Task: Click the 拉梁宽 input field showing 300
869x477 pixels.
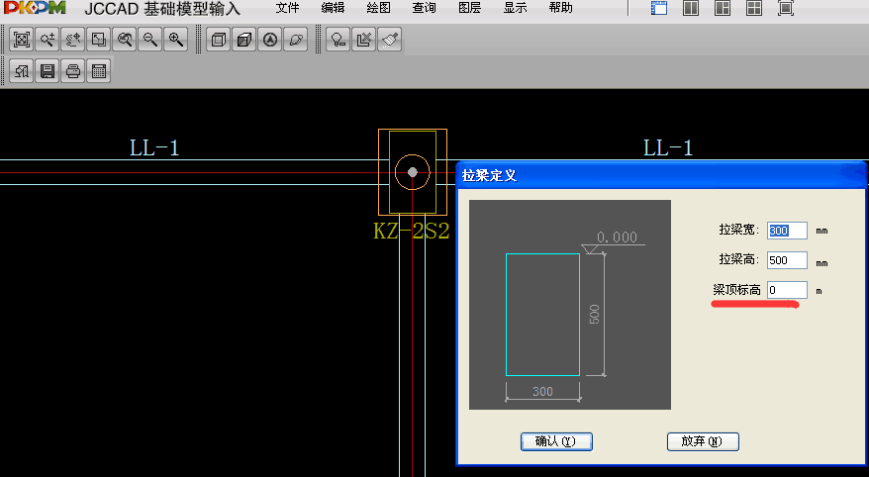Action: tap(787, 231)
